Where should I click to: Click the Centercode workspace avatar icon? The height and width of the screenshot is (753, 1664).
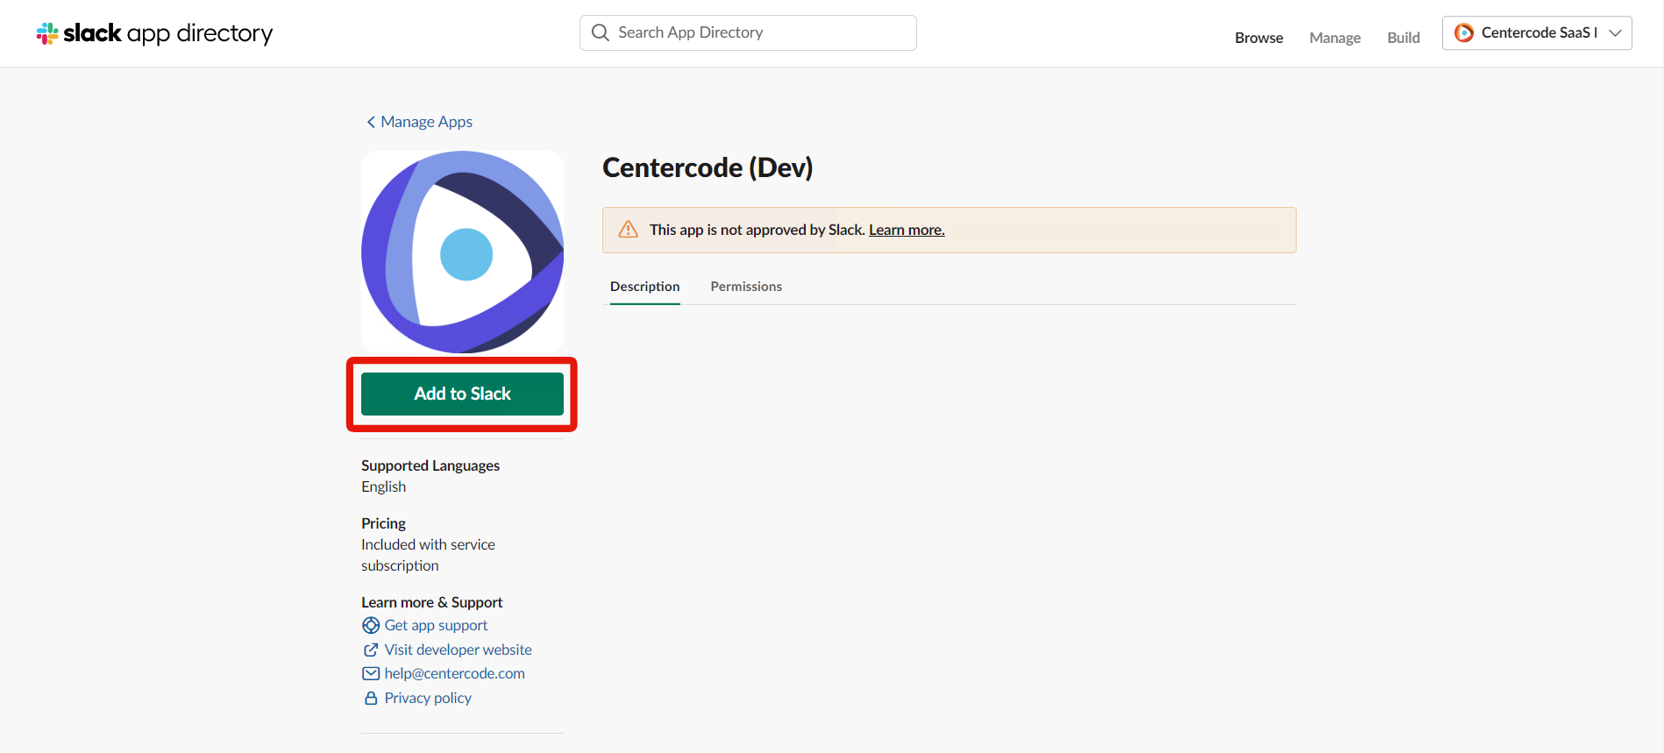tap(1464, 32)
